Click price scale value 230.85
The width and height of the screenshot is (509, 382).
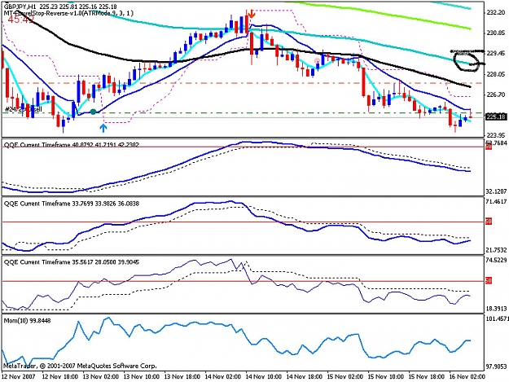pyautogui.click(x=495, y=33)
